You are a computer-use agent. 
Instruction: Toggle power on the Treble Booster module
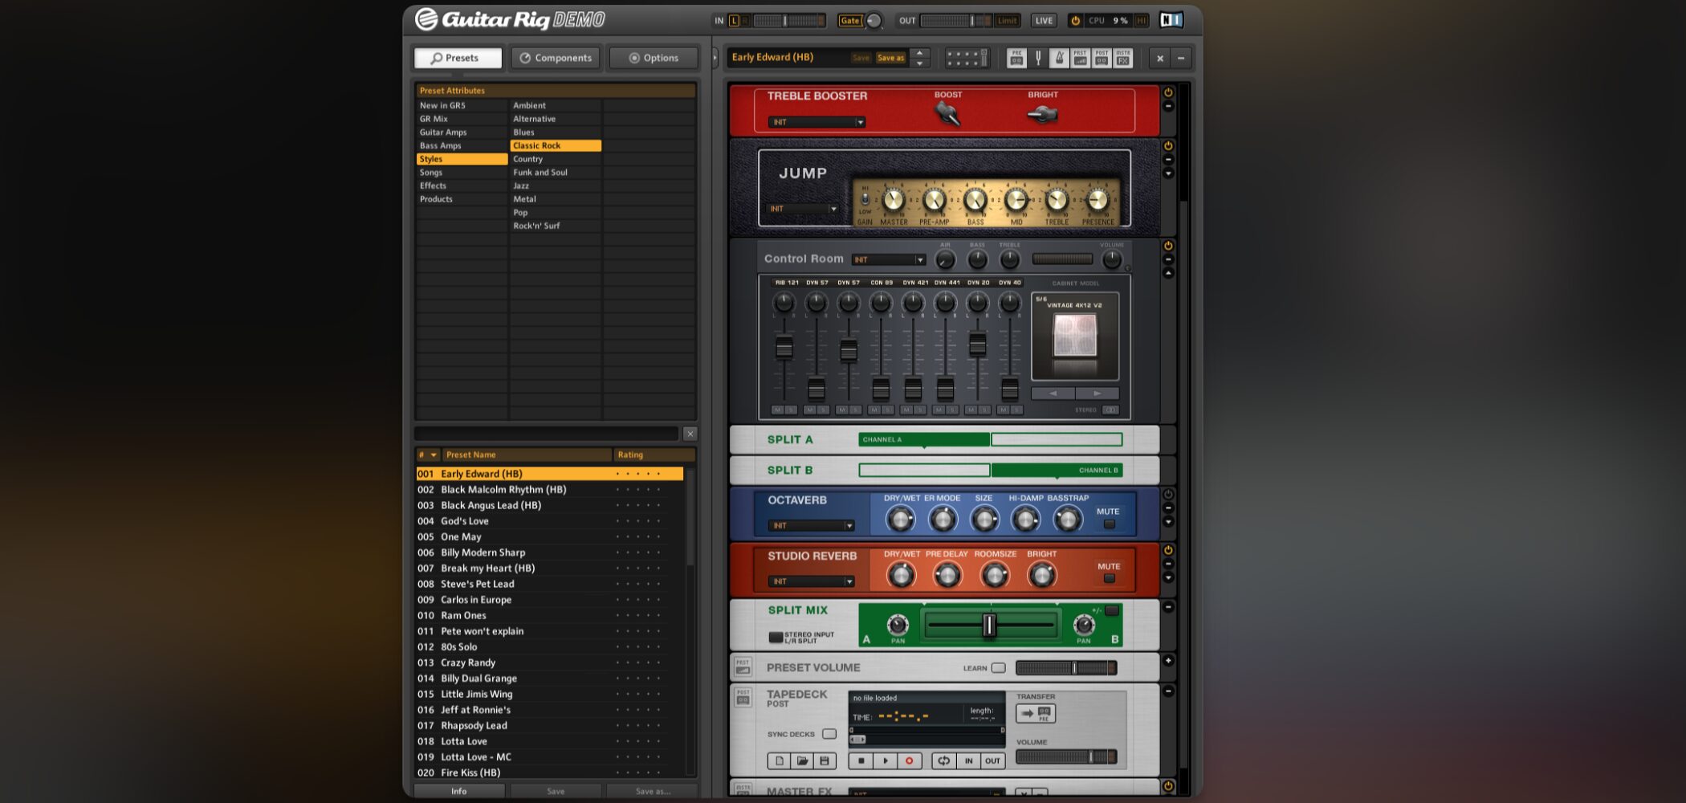(x=1168, y=92)
